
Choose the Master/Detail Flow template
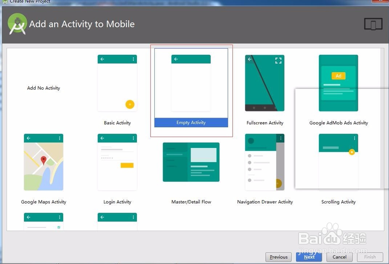pyautogui.click(x=191, y=162)
